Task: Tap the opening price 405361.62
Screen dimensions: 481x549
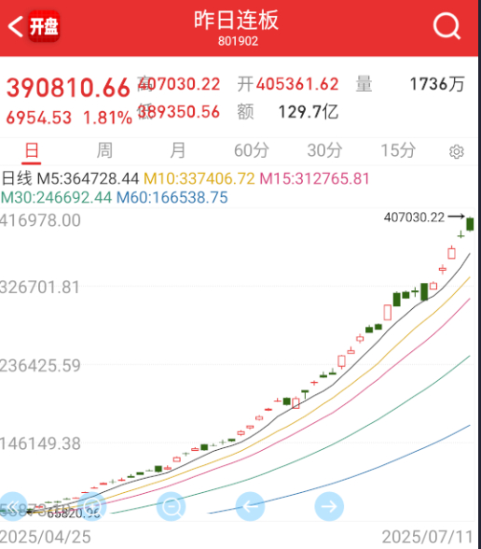Action: pos(297,84)
